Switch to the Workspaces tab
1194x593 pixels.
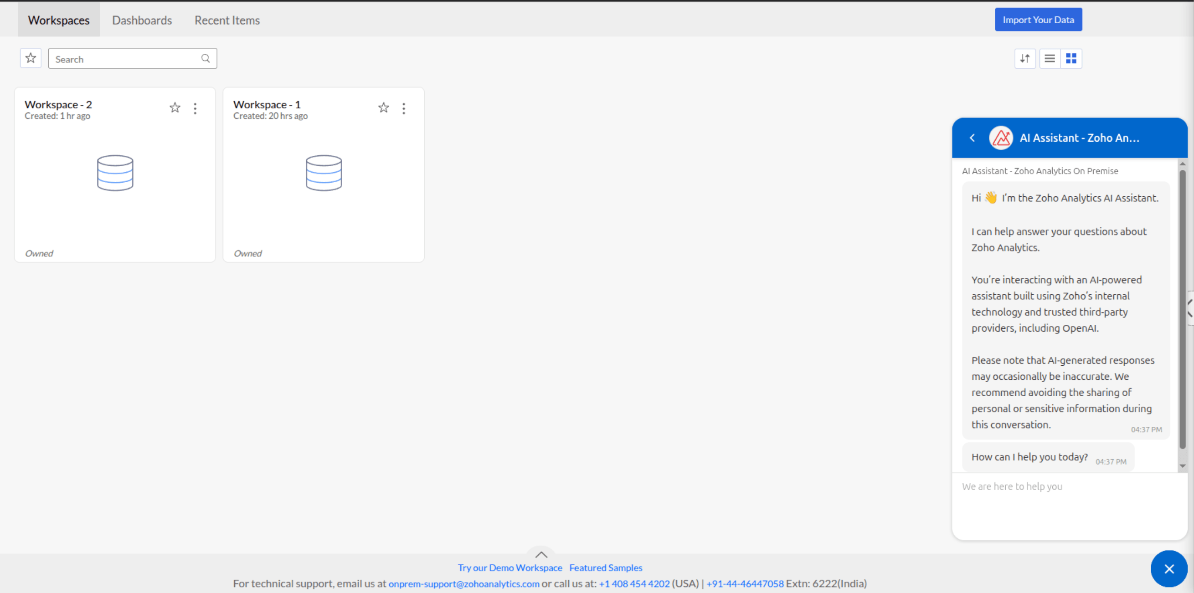tap(58, 20)
